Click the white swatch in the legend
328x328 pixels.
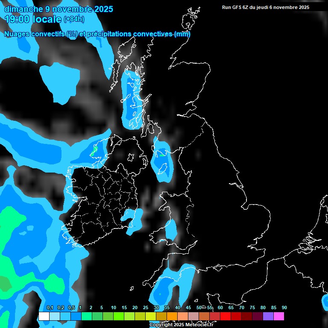(44, 316)
